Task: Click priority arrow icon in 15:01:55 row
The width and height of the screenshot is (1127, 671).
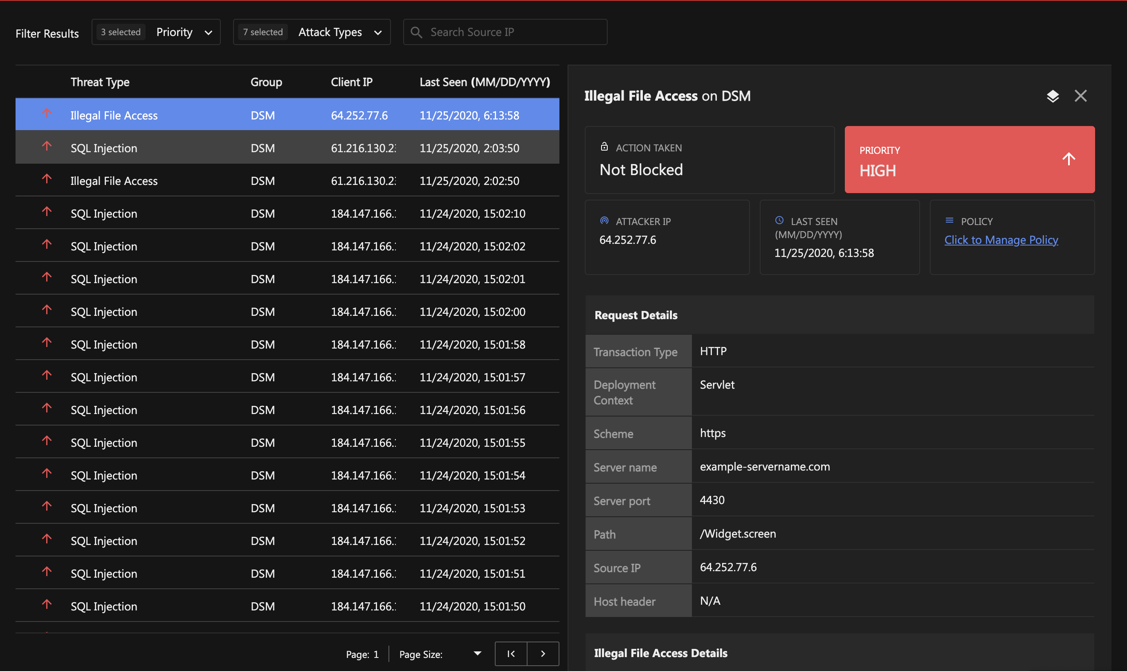Action: point(47,440)
